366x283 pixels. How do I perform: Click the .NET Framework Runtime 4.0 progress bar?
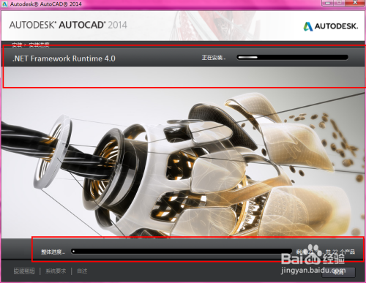point(292,58)
